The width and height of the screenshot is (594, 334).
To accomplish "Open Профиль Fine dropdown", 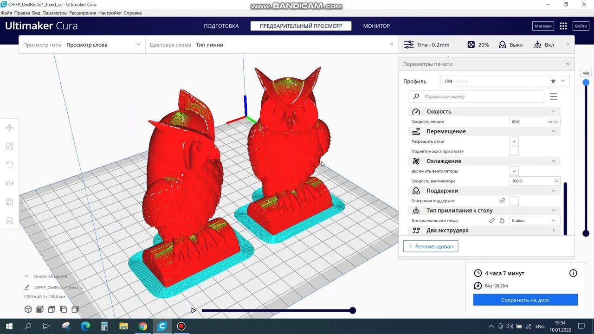I will [504, 81].
